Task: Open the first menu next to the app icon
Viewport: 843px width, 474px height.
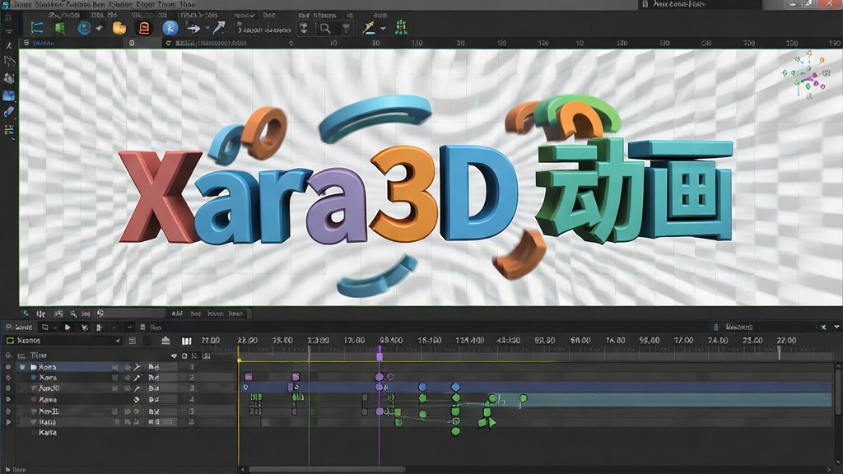Action: point(22,4)
